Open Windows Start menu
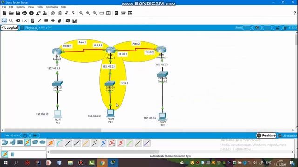The height and width of the screenshot is (167, 298). (x=6, y=163)
